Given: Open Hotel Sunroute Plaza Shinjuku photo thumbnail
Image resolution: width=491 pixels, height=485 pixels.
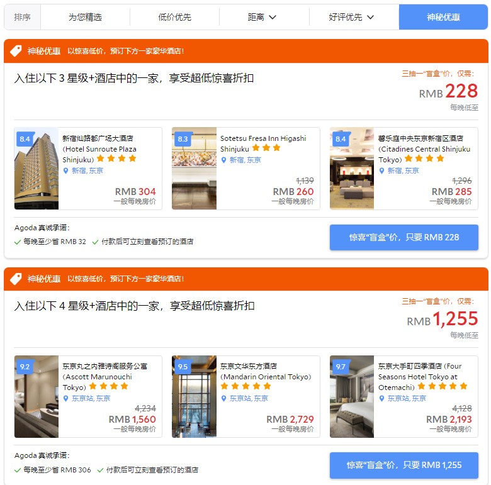Looking at the screenshot, I should pyautogui.click(x=37, y=169).
